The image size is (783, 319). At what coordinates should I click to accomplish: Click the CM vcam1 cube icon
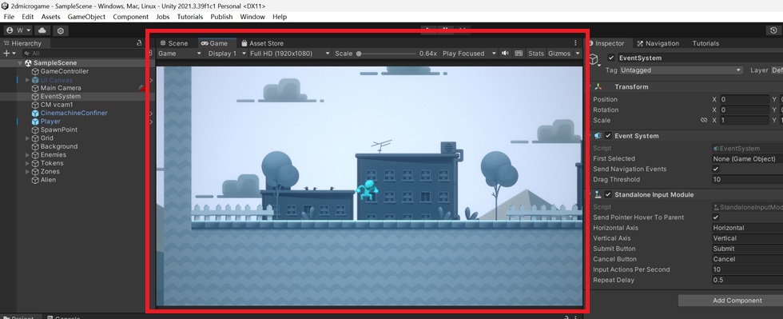(x=35, y=105)
